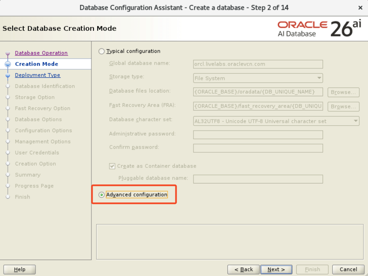
Task: Go to the Database Operation step link
Action: [x=41, y=53]
